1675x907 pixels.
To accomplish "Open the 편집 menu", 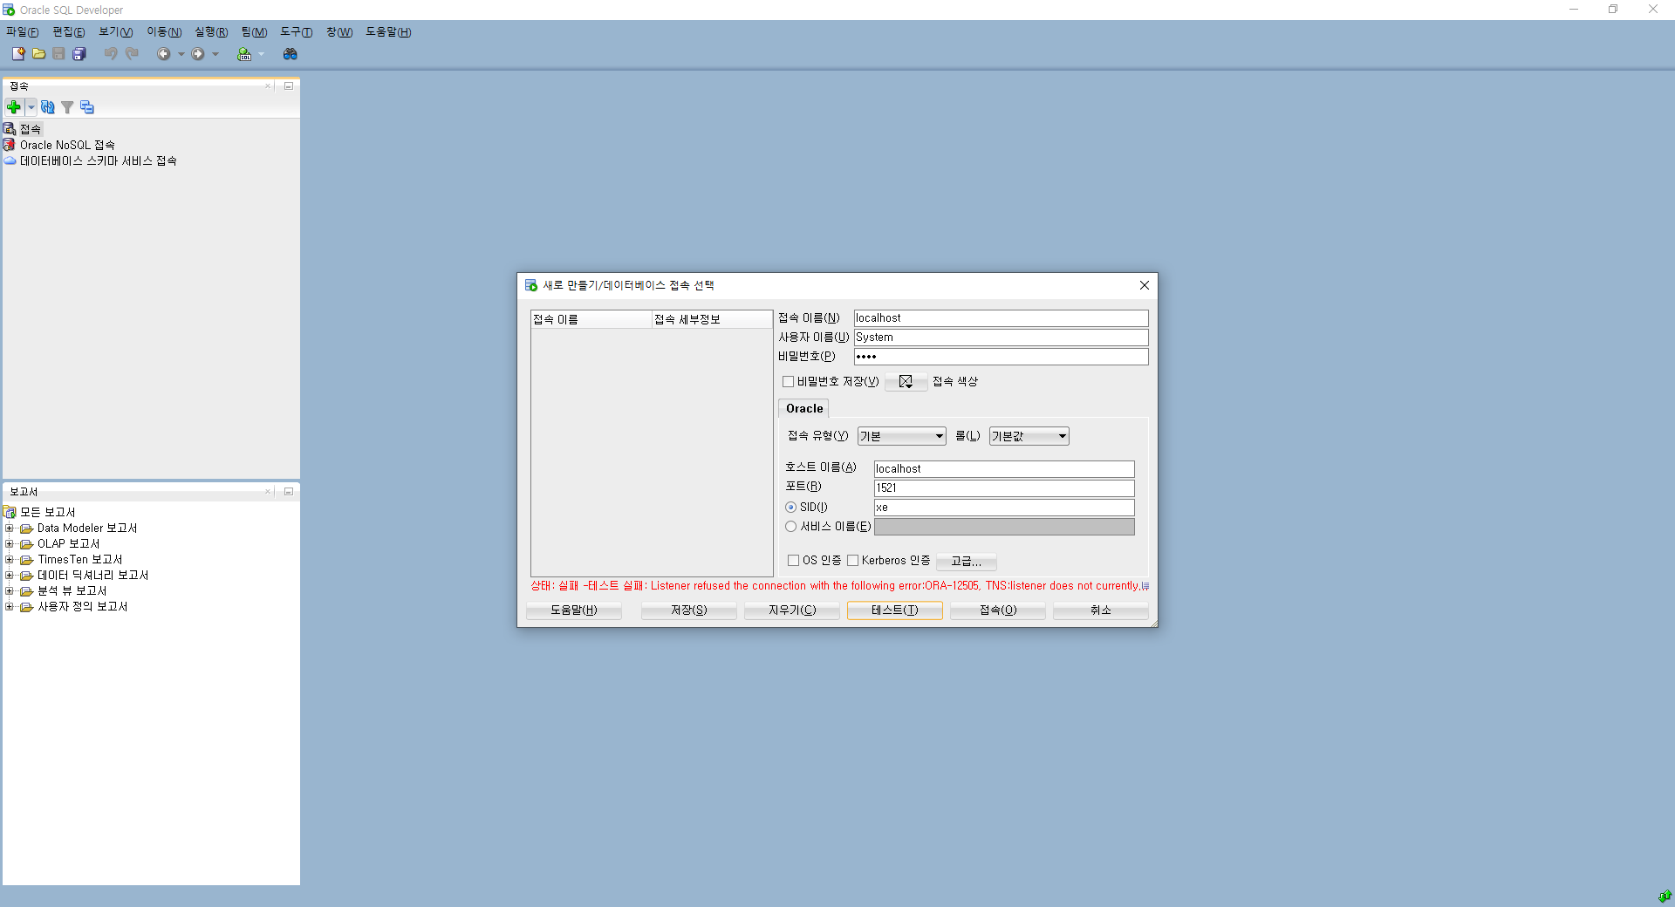I will pyautogui.click(x=68, y=31).
